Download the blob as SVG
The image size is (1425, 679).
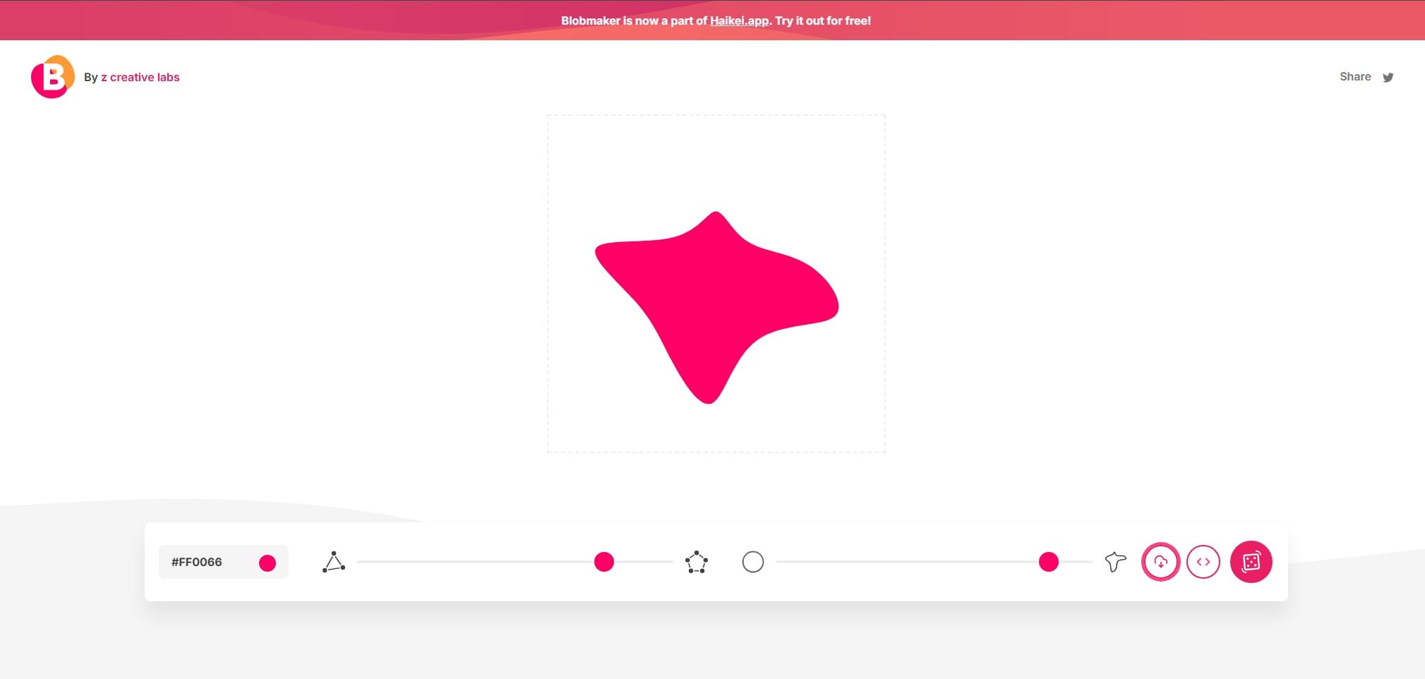point(1160,562)
